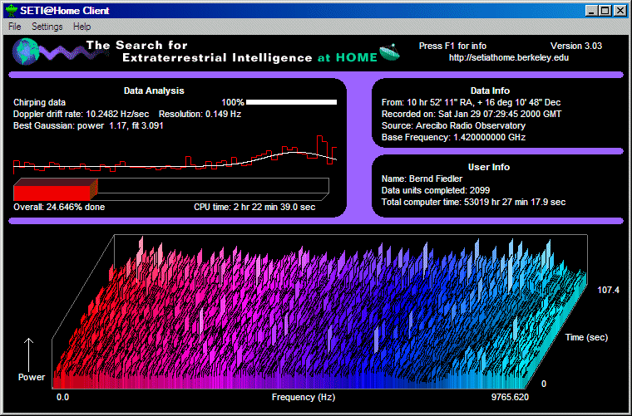Click the Best Gaussian fit graph
Image resolution: width=632 pixels, height=416 pixels.
click(175, 154)
